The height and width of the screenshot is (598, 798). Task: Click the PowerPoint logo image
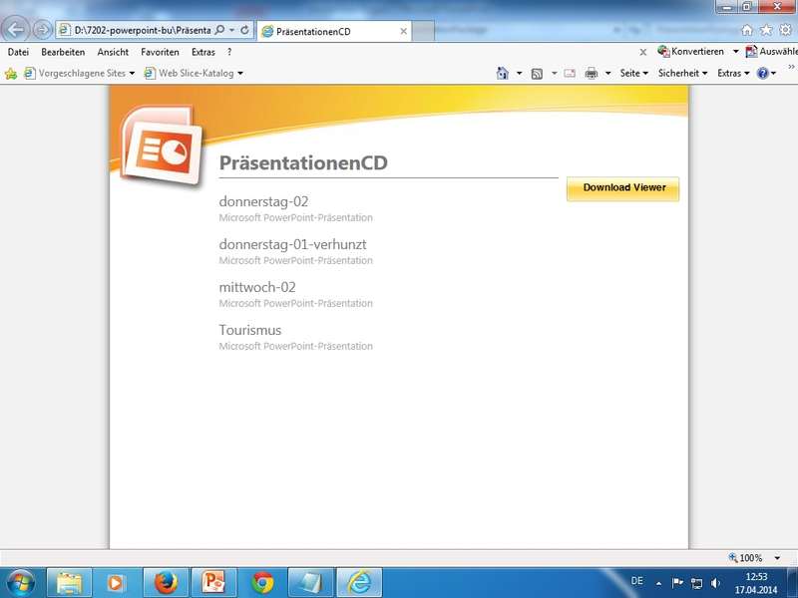pos(161,146)
